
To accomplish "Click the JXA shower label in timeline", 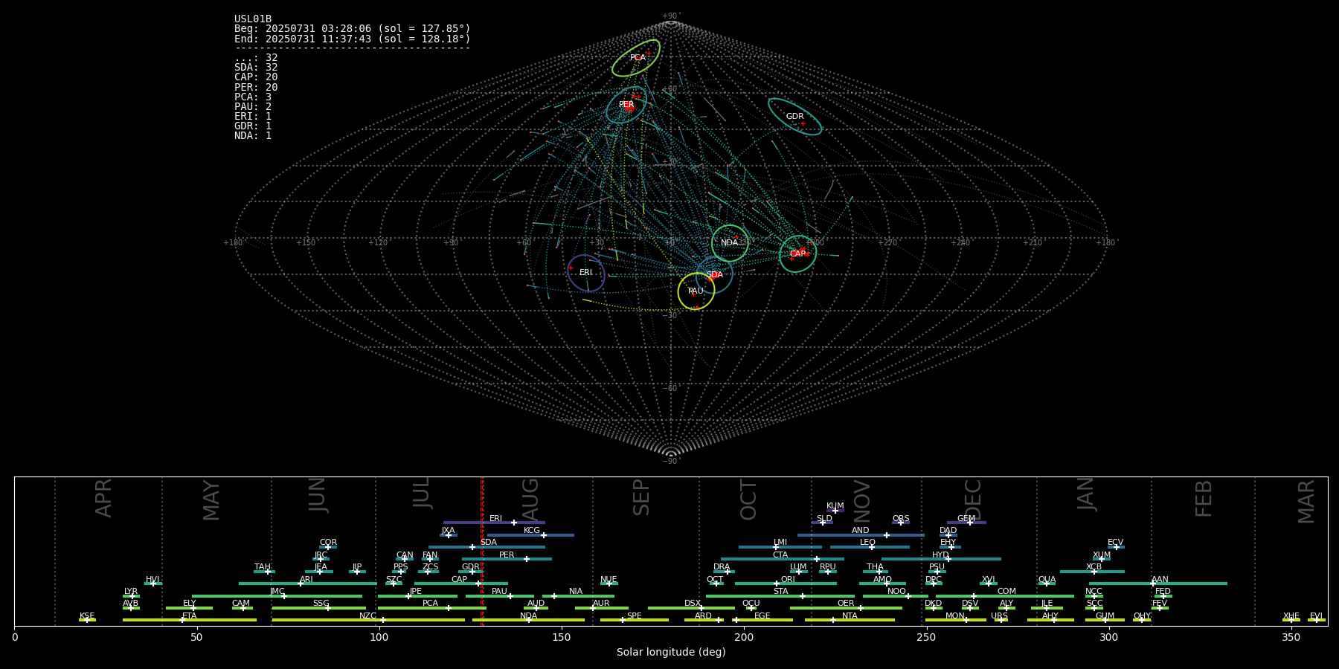I will click(x=448, y=531).
